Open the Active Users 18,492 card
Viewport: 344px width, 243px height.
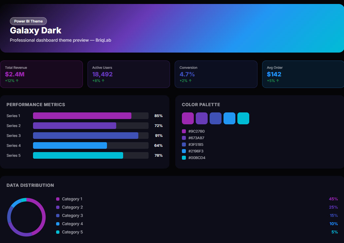pyautogui.click(x=128, y=74)
